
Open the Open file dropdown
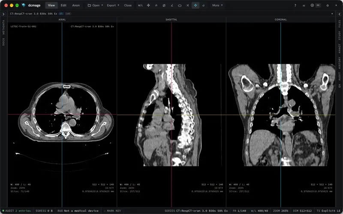pyautogui.click(x=95, y=5)
